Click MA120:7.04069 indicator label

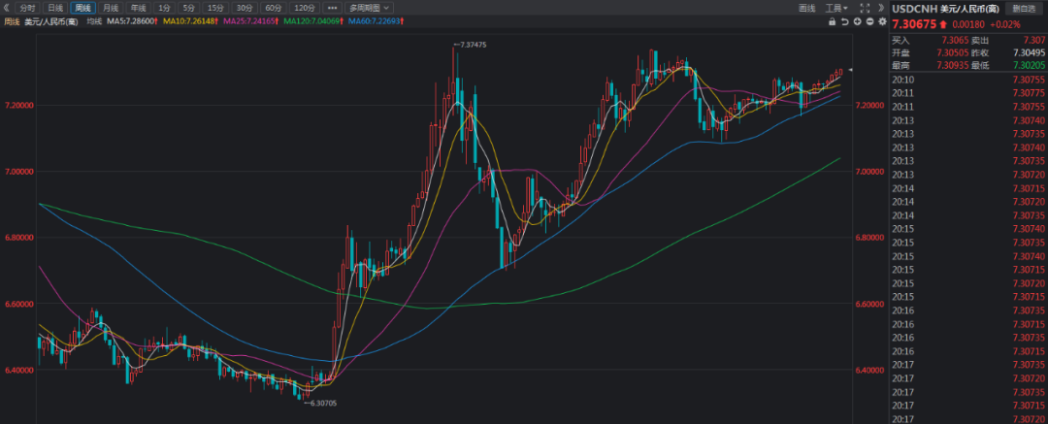point(312,21)
